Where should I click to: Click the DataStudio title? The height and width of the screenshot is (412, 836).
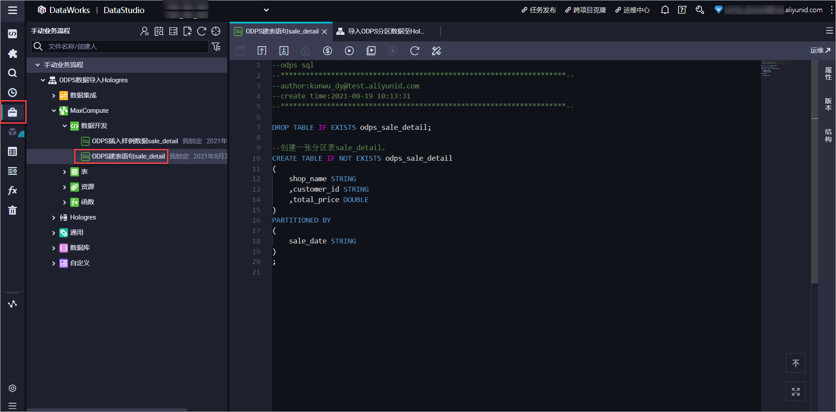pos(124,10)
